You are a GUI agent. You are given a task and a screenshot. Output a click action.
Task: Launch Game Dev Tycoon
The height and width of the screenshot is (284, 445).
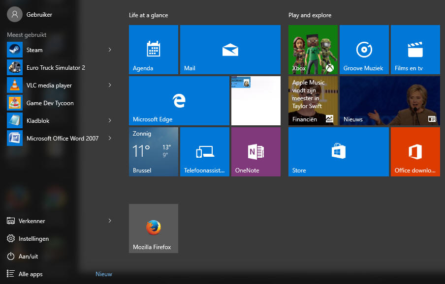click(x=60, y=103)
